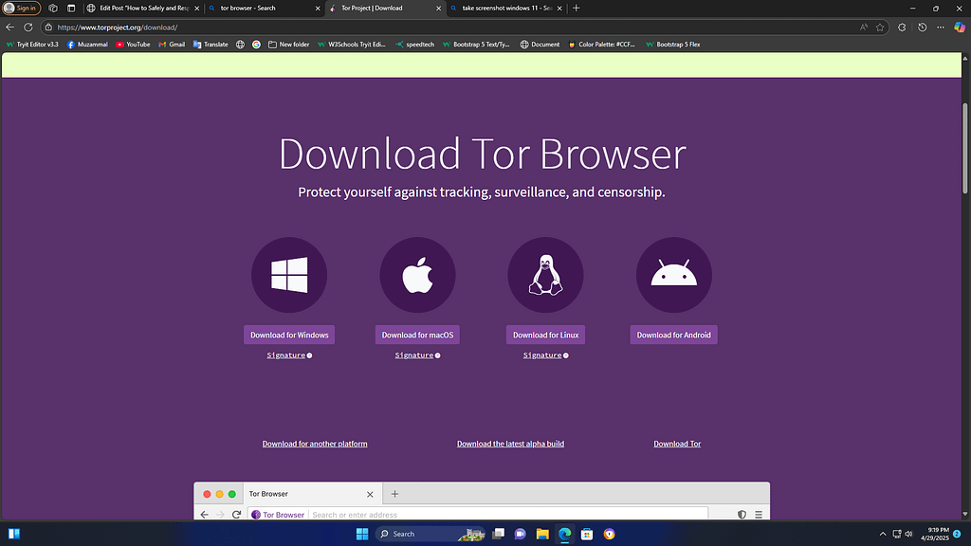This screenshot has width=971, height=546.
Task: Click Microsoft Edge taskbar icon
Action: tap(565, 534)
